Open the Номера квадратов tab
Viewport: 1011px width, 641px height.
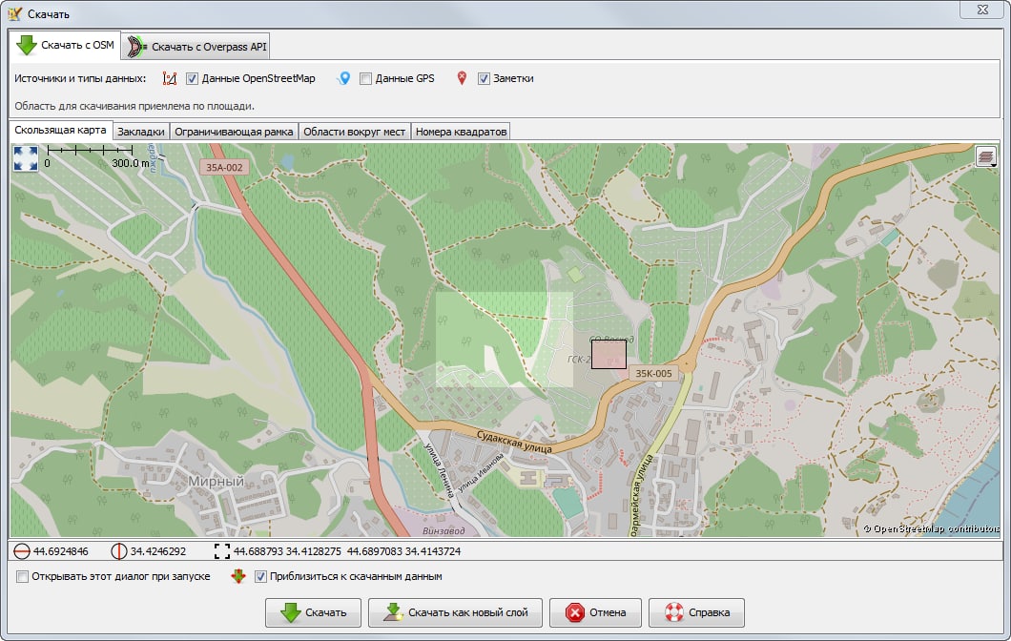(x=461, y=132)
